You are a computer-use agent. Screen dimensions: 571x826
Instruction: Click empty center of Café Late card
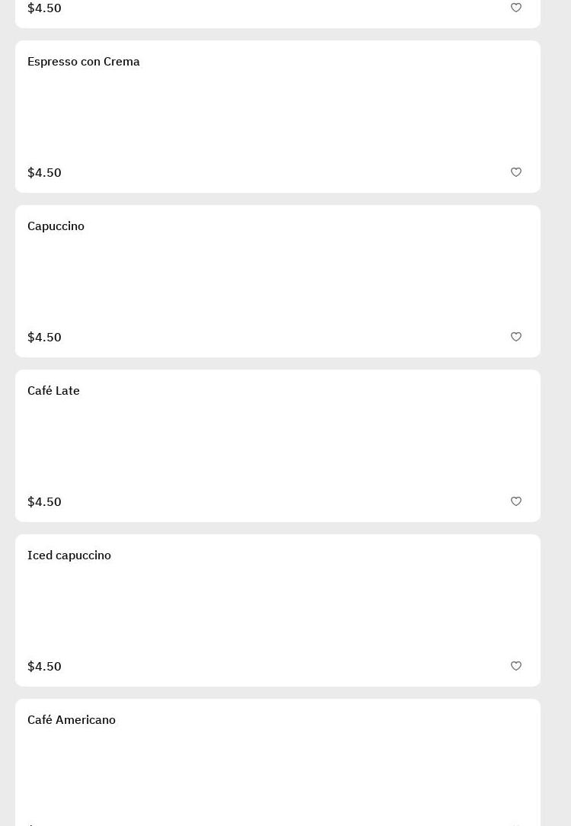[x=278, y=446]
